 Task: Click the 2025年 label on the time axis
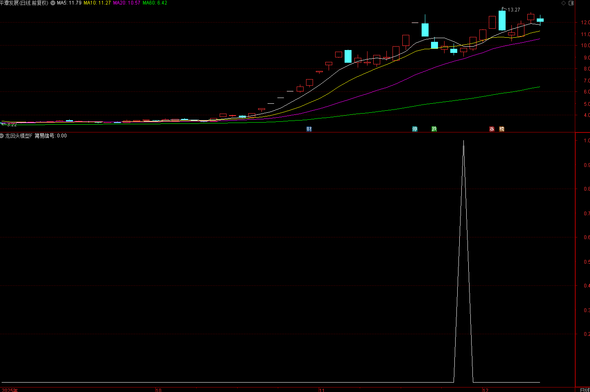[10, 390]
